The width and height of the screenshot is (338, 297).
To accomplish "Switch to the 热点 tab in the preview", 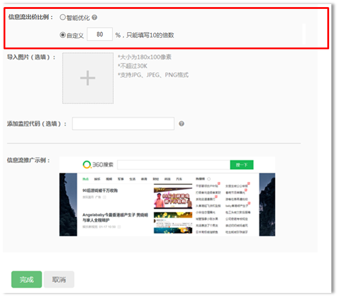I will (85, 179).
